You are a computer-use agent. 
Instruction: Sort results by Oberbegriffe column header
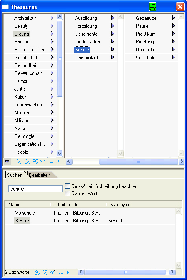pos(78,205)
